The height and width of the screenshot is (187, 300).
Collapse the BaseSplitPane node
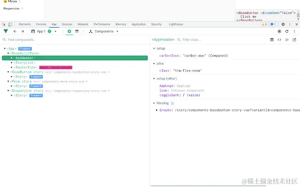[8, 53]
